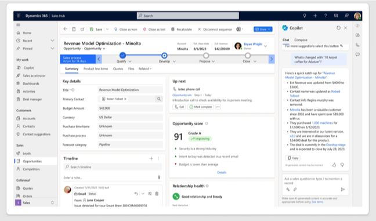
Task: Open the Save dropdown arrow
Action: pos(107,29)
